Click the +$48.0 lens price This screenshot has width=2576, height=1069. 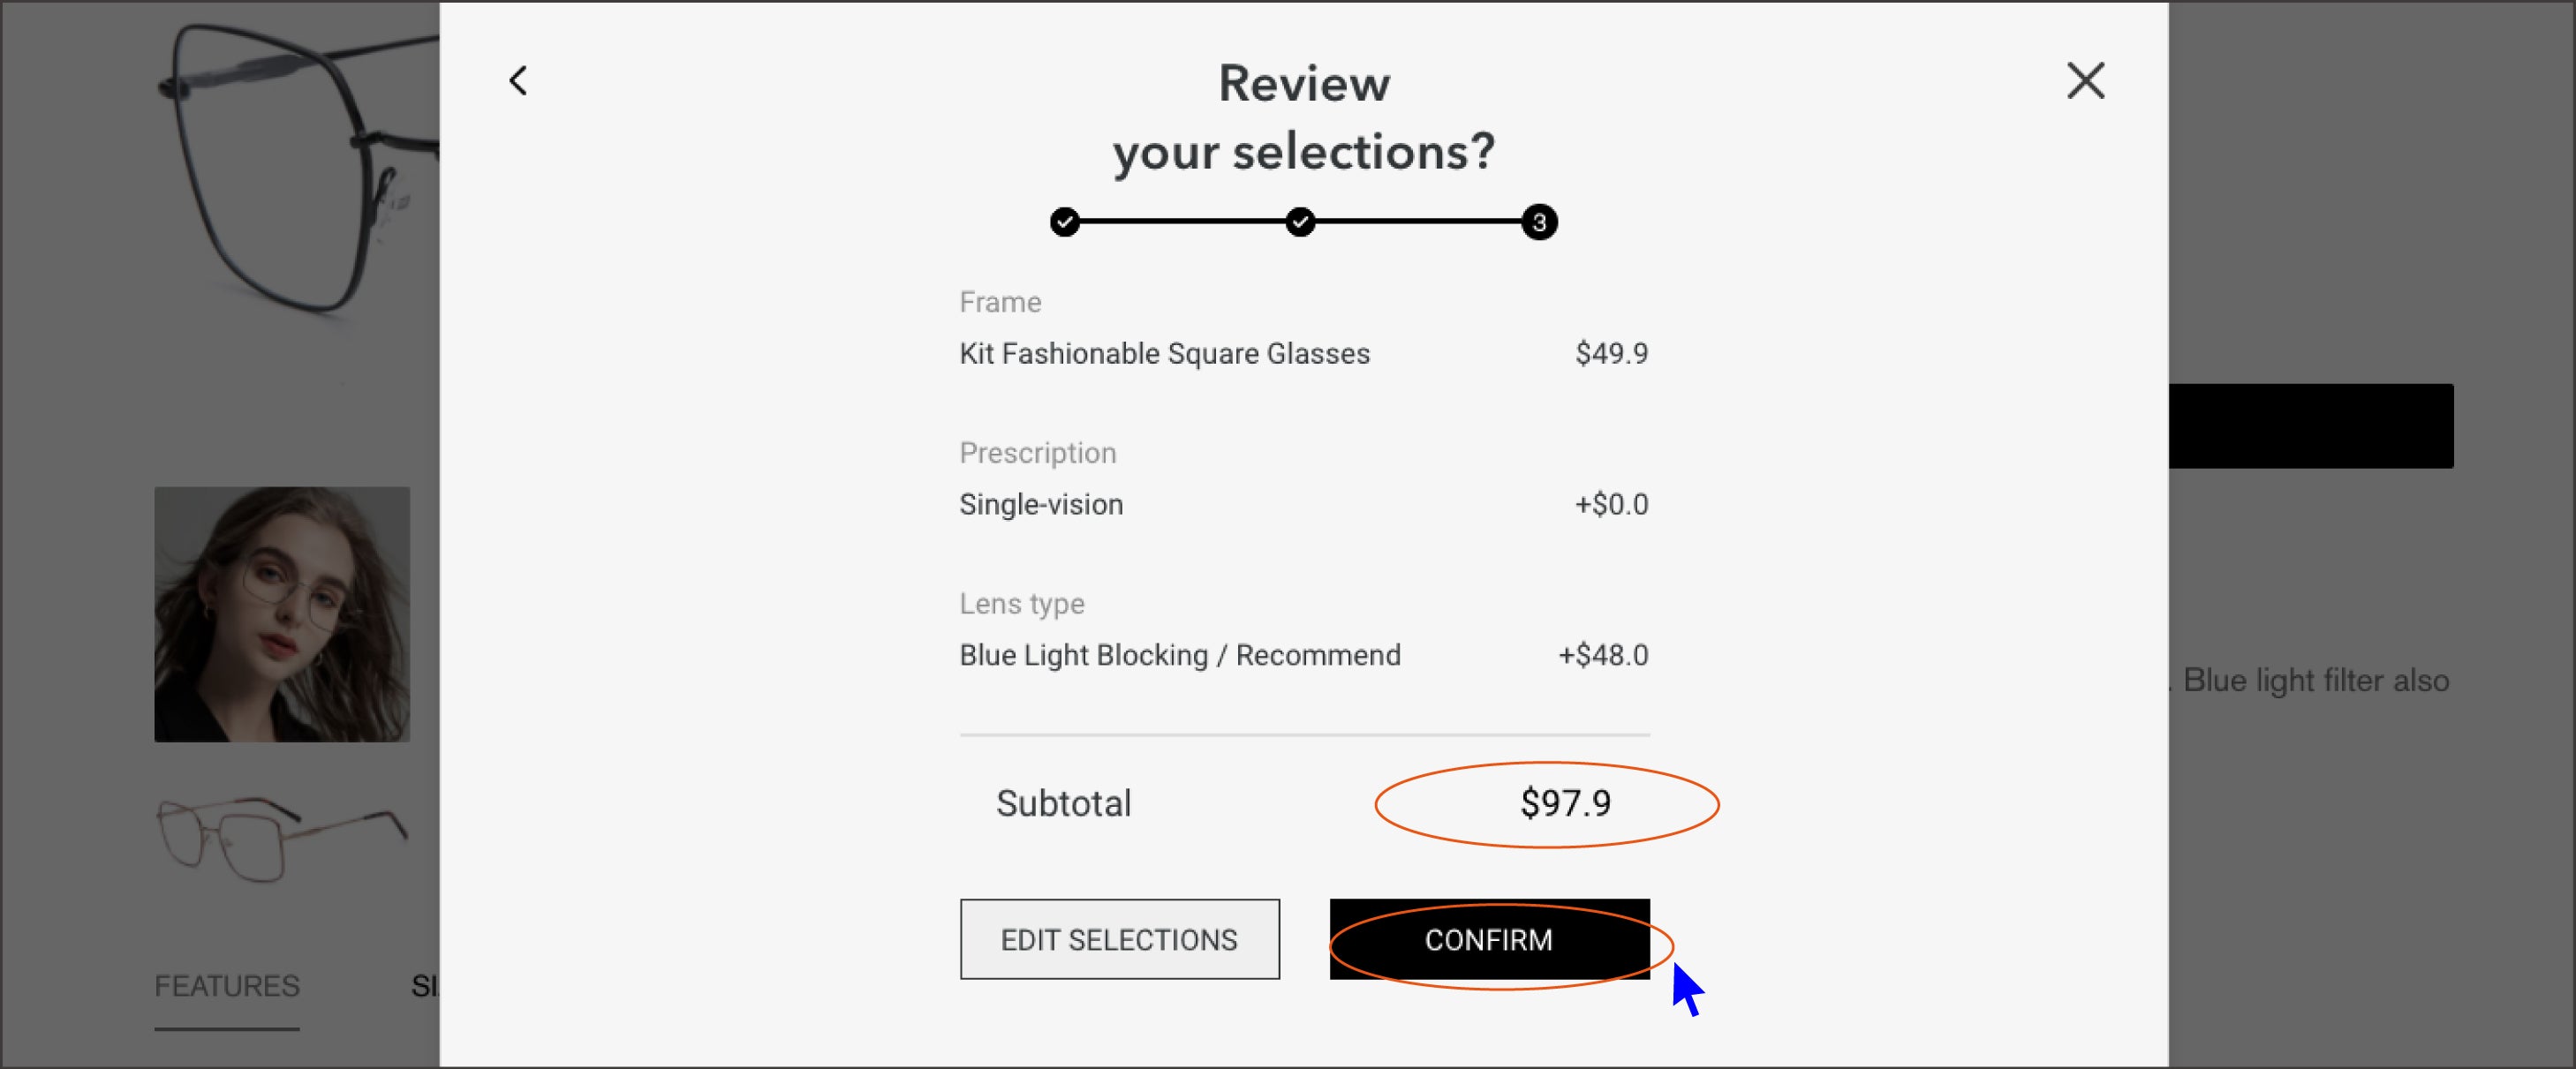[1603, 655]
